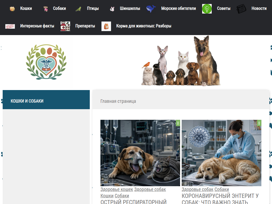Click the chinchilla icon beside Шиншиллы

[x=112, y=9]
